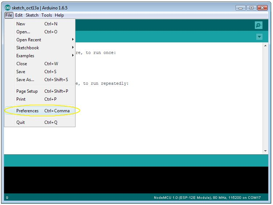
Task: Click the 'to run once:' code comment
Action: [x=101, y=53]
